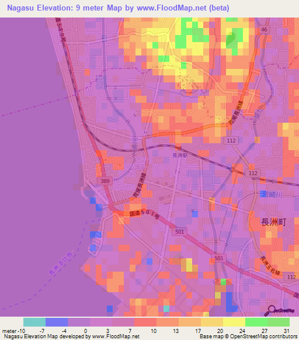Select the light orange 13 meter swatch
299x340 pixels.
click(x=190, y=322)
